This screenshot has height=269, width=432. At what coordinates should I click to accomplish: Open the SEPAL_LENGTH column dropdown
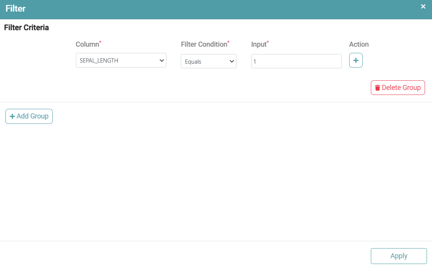coord(121,61)
